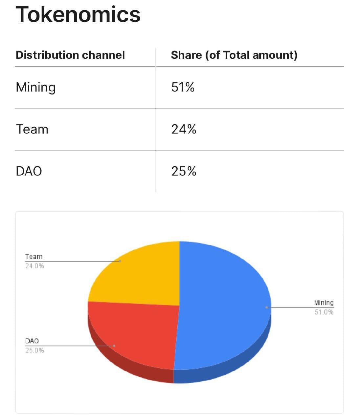This screenshot has width=359, height=420.
Task: Click the DAO chart label
Action: (32, 341)
